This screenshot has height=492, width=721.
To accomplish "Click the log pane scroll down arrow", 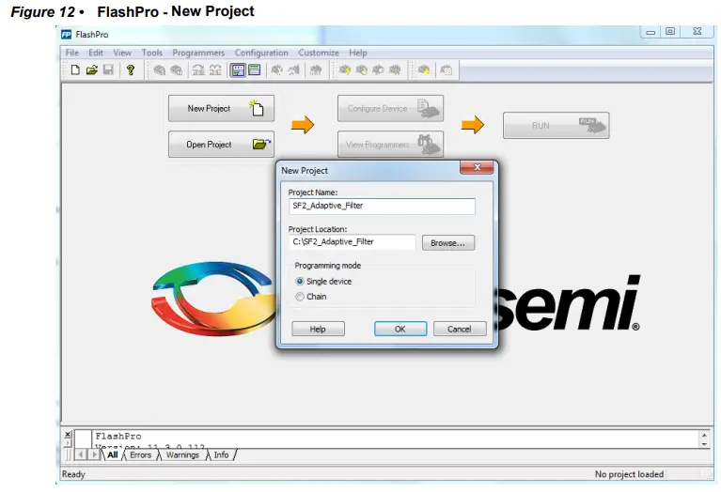I will tap(704, 444).
